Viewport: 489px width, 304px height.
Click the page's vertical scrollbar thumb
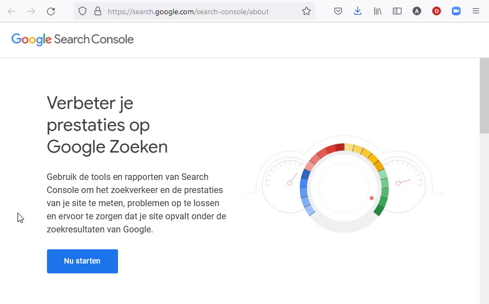point(484,96)
